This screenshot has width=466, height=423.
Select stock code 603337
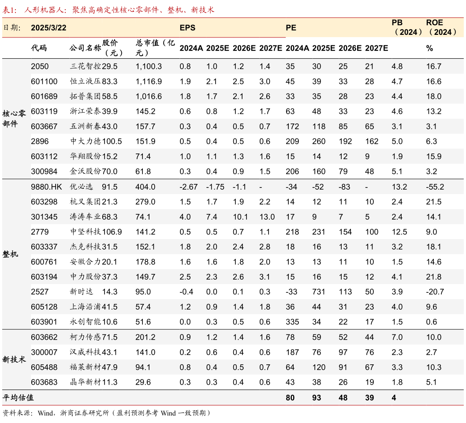[x=44, y=247]
